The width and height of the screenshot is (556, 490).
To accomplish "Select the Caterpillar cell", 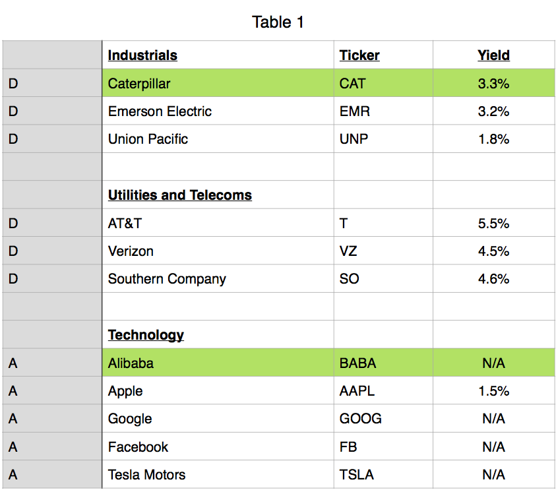I will [x=139, y=84].
